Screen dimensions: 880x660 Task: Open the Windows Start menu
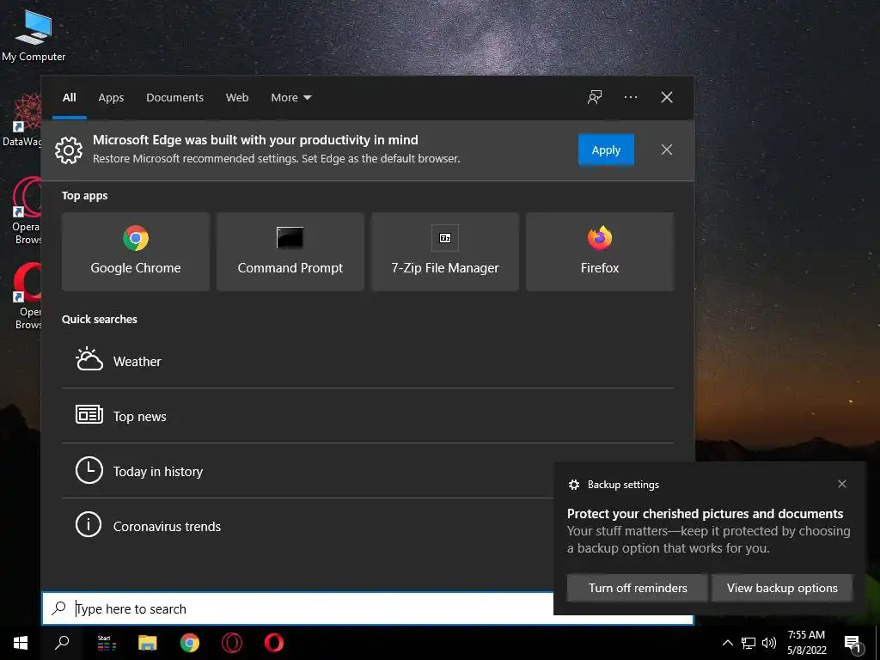click(21, 643)
